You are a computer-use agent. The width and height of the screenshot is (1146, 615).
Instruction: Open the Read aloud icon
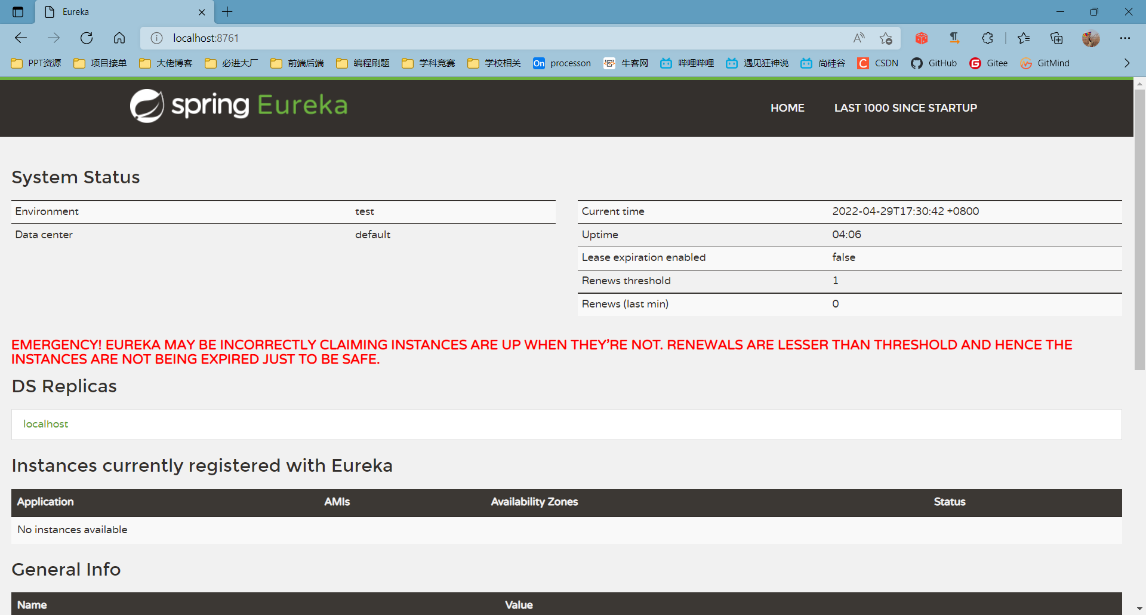pyautogui.click(x=859, y=38)
